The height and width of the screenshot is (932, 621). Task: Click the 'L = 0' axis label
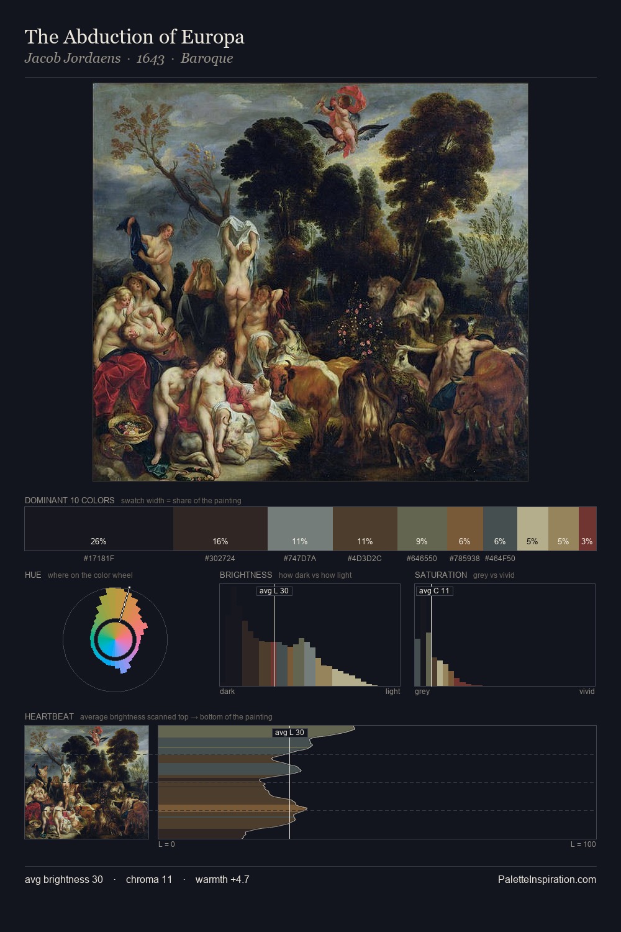(166, 844)
